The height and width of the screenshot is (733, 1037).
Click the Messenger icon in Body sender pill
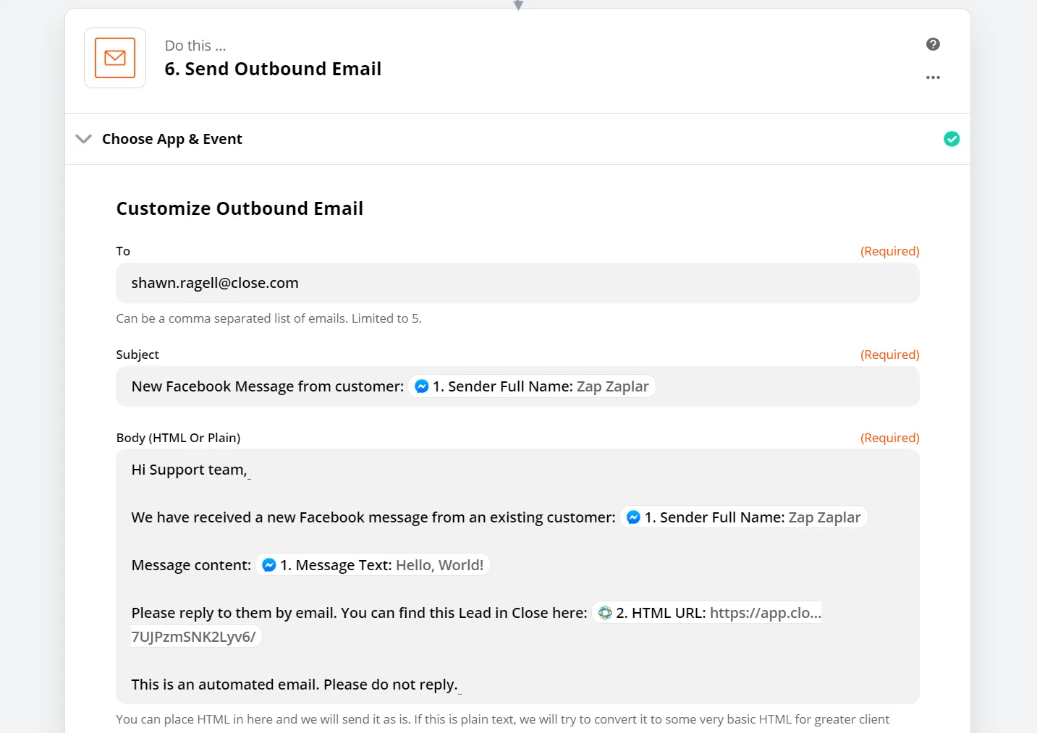pyautogui.click(x=633, y=517)
